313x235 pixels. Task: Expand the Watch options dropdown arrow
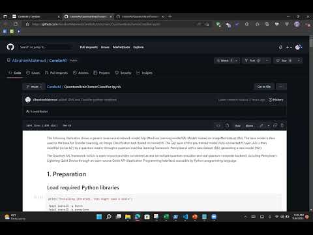tap(237, 61)
